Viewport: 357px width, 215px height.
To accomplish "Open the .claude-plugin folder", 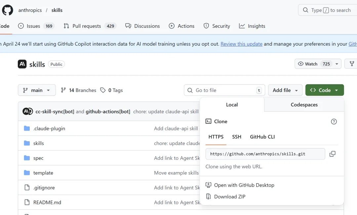I will (49, 128).
